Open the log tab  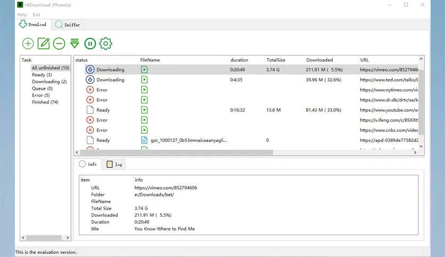[x=114, y=165]
